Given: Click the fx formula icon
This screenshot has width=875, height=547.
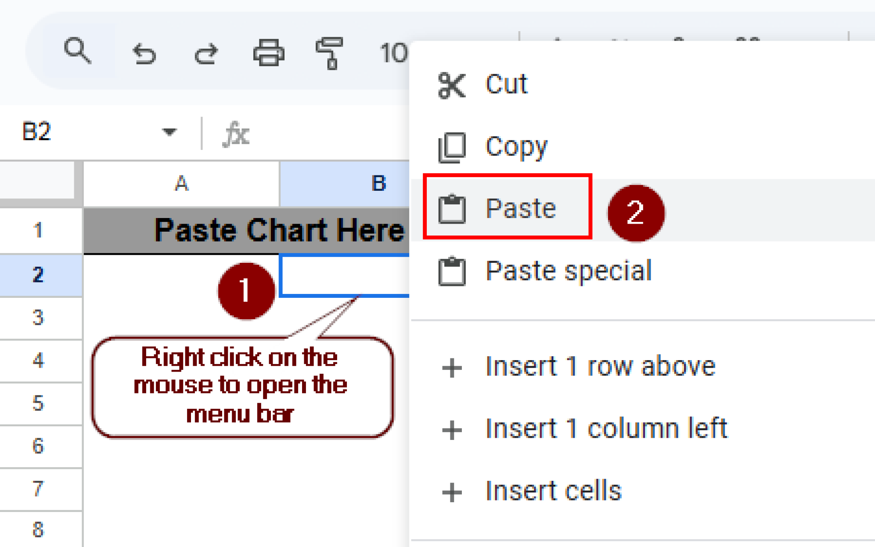Looking at the screenshot, I should point(238,134).
